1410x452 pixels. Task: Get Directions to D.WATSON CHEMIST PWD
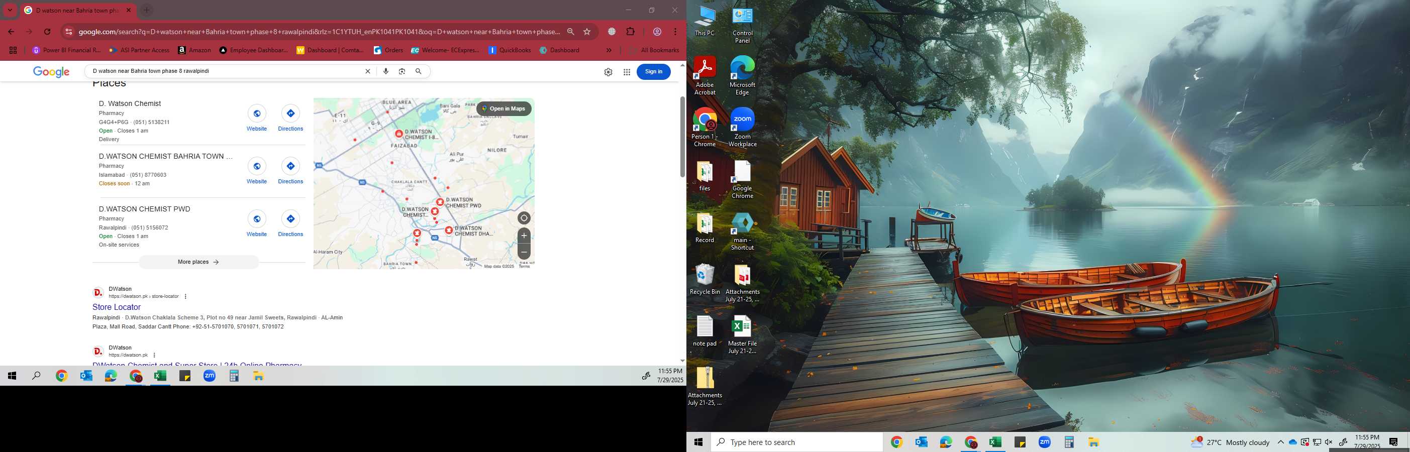pos(290,219)
